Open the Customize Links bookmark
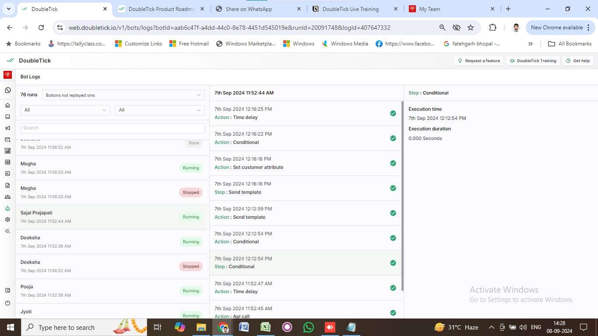The height and width of the screenshot is (336, 598). click(138, 44)
